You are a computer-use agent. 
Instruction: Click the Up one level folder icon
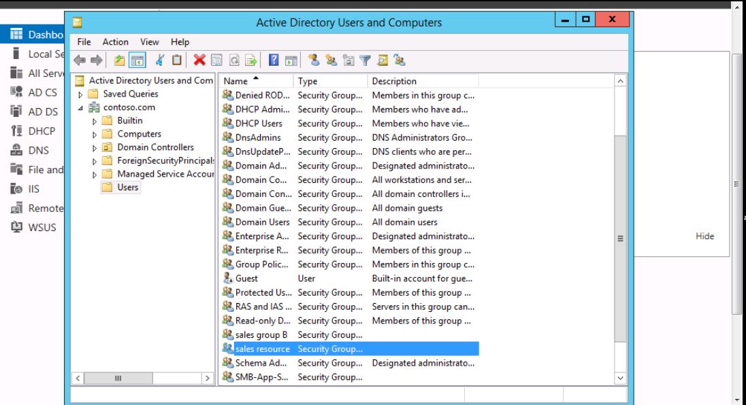(119, 60)
